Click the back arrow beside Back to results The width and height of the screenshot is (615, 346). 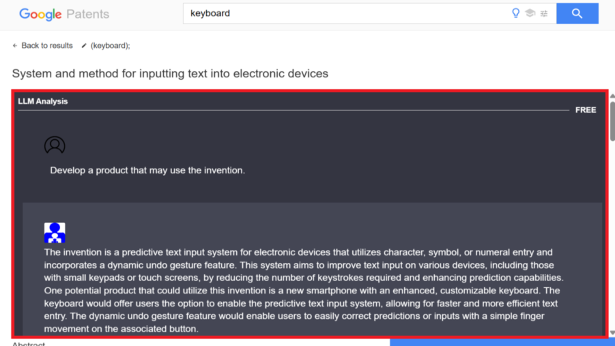click(15, 46)
